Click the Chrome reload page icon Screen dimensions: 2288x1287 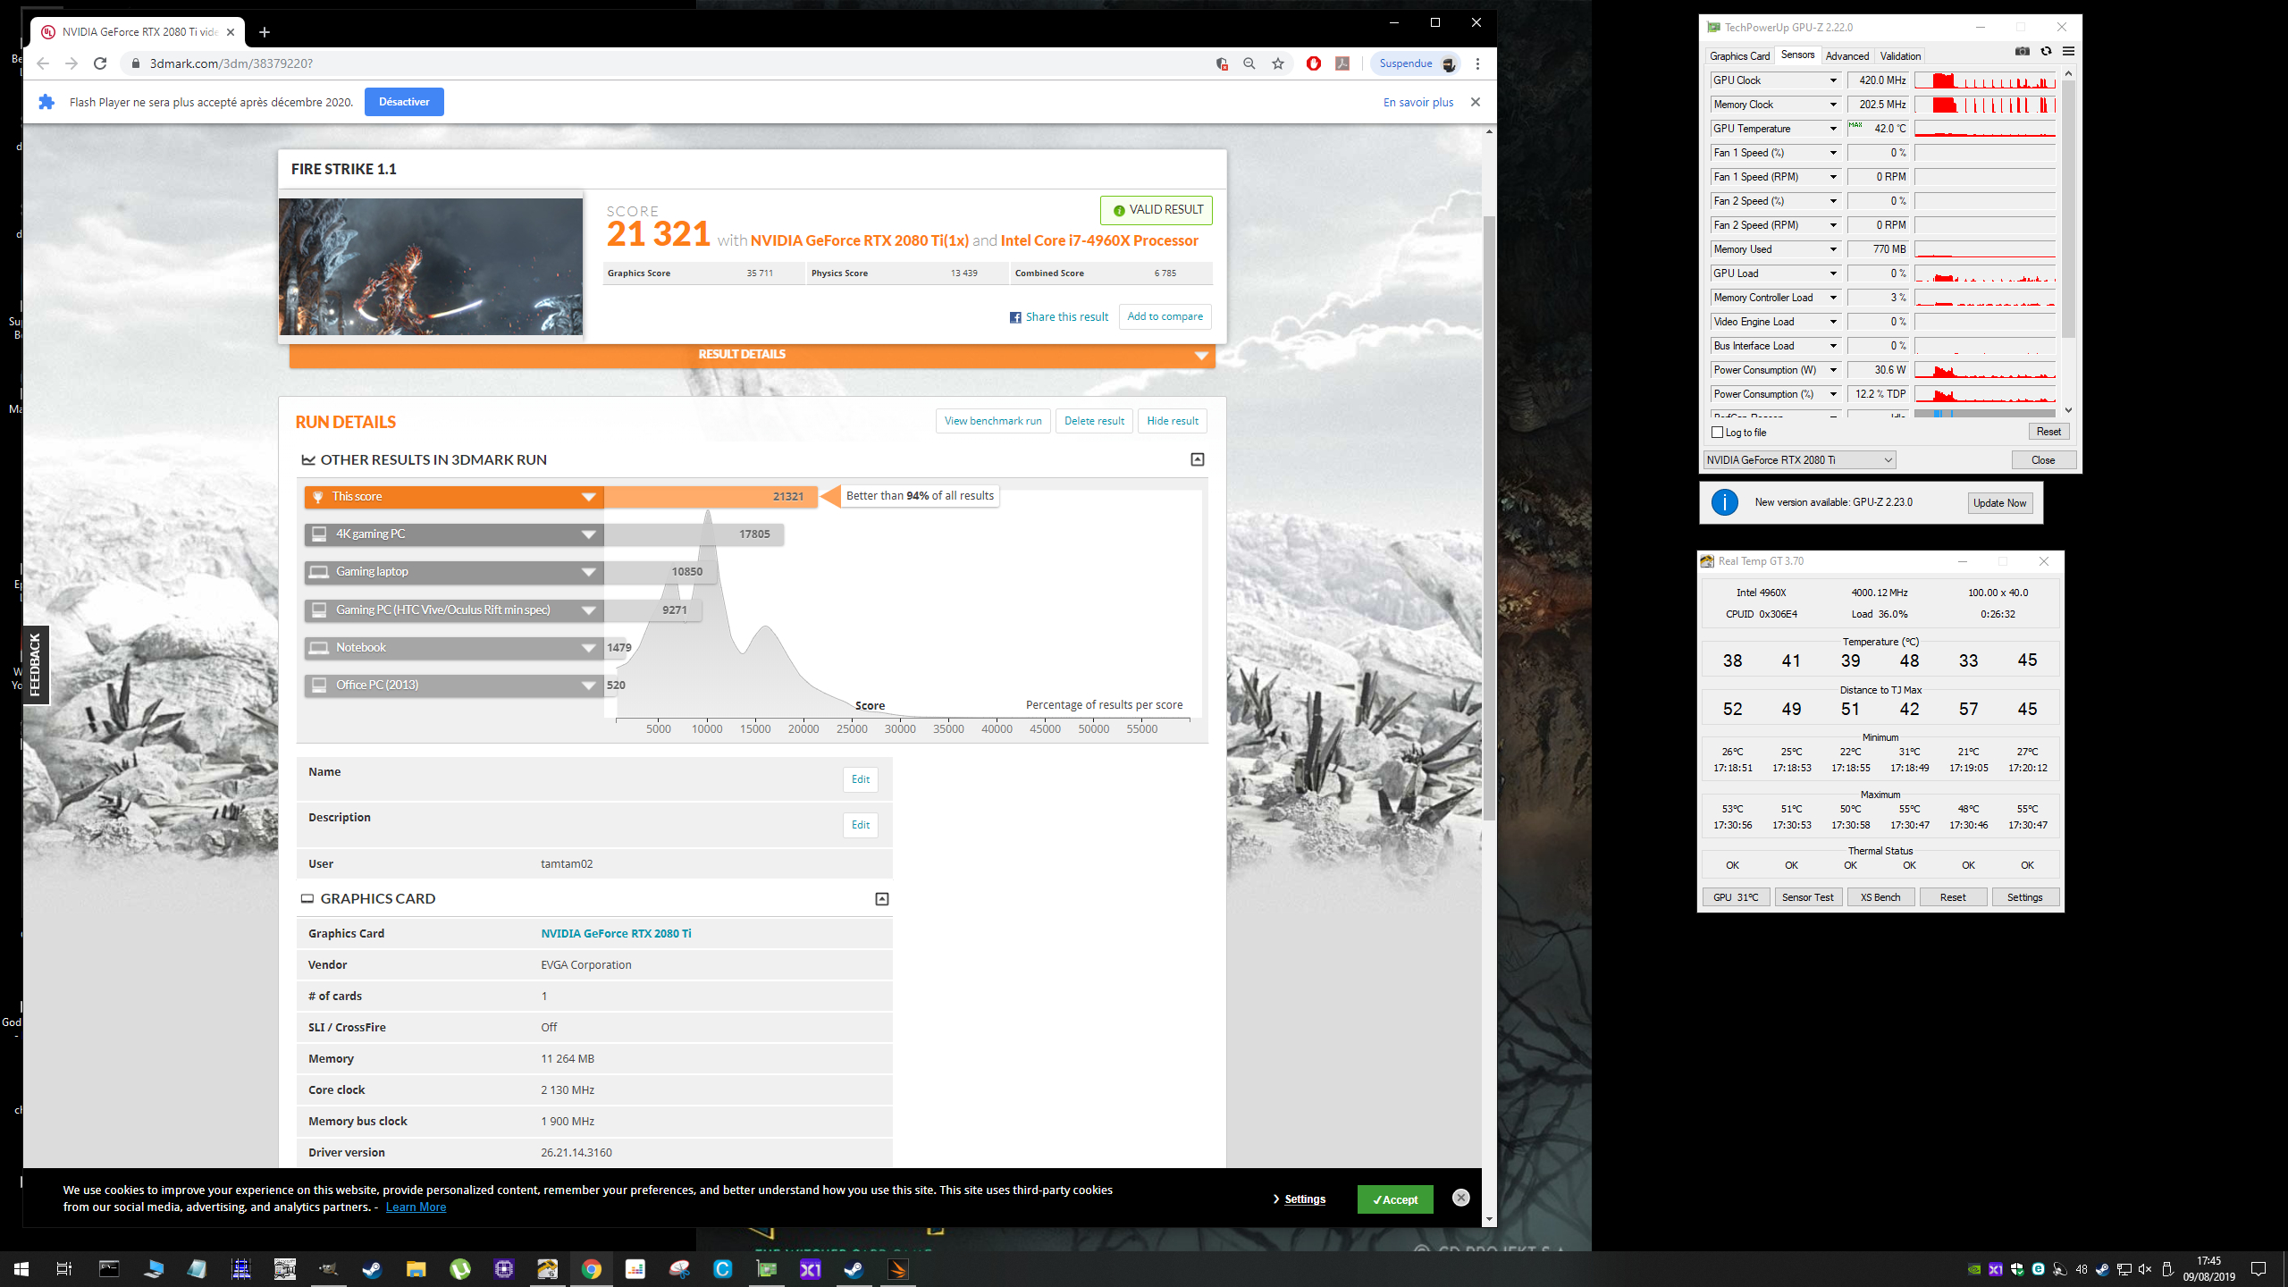[x=100, y=63]
